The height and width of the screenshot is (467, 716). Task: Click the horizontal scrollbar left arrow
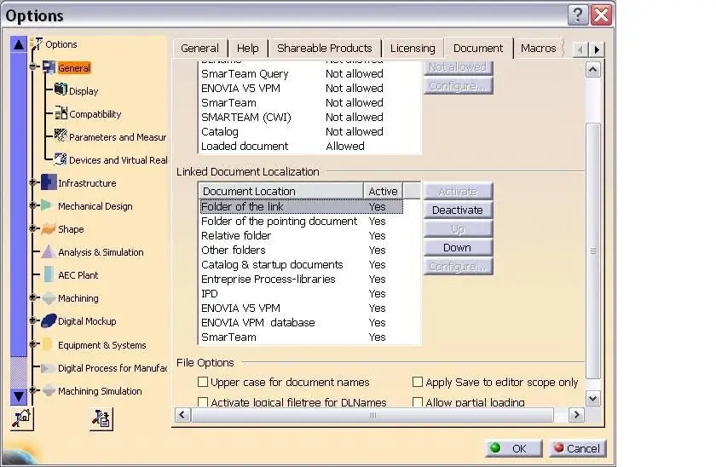click(182, 415)
